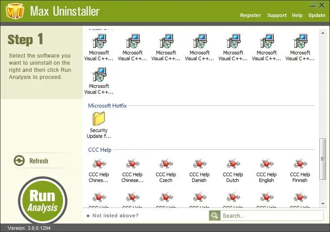
Task: Focus the Search input field
Action: 272,215
